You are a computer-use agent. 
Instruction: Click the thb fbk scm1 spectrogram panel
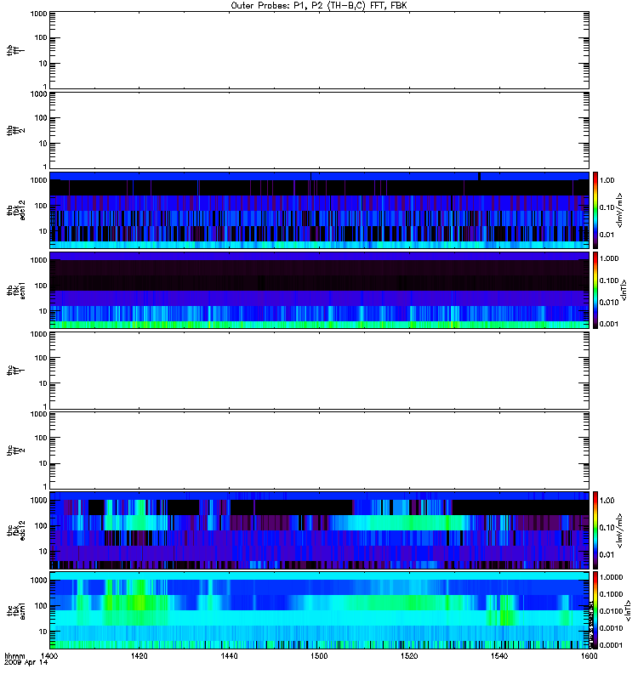319,290
